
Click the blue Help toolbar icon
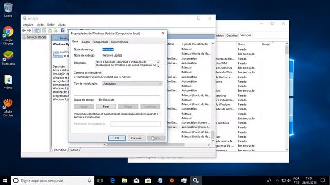click(x=63, y=31)
